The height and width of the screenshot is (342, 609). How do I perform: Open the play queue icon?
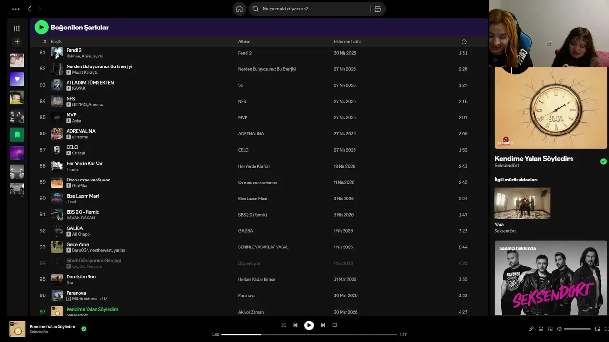click(x=541, y=329)
